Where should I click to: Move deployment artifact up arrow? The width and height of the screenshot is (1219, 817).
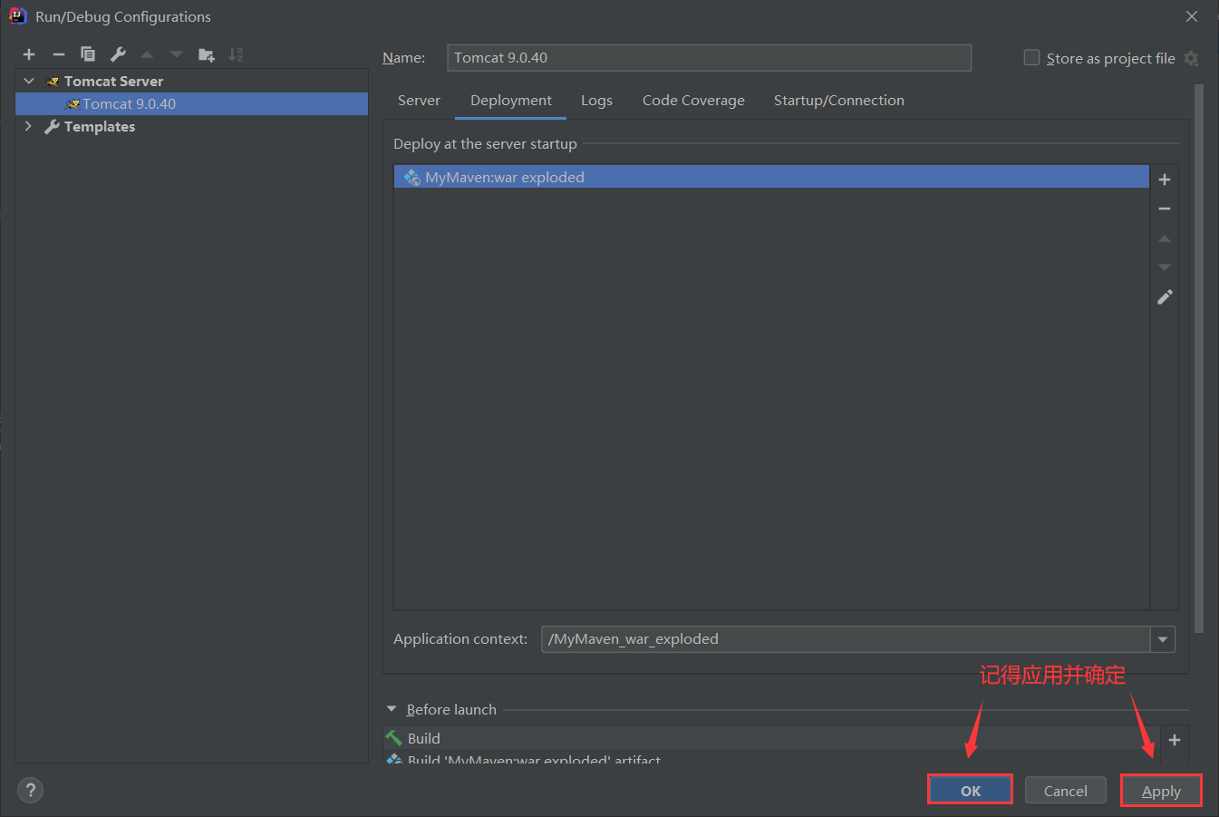tap(1165, 238)
